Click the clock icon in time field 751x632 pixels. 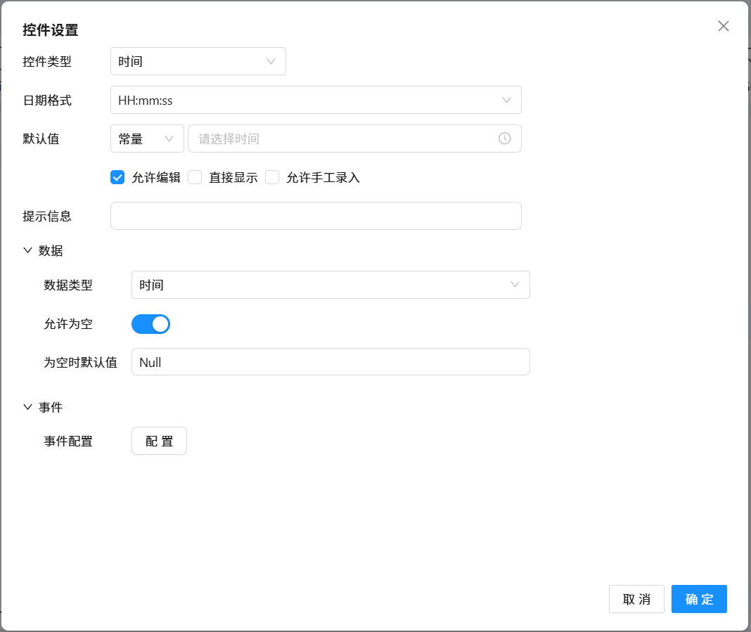504,138
